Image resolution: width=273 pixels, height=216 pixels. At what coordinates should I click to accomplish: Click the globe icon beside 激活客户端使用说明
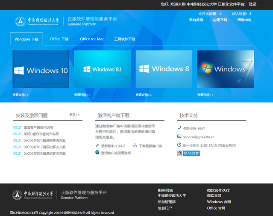[97, 152]
